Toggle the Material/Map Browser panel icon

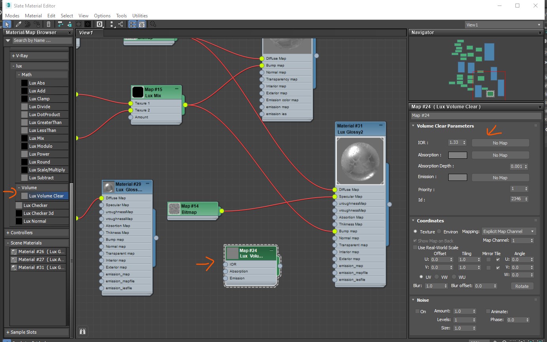(x=133, y=24)
